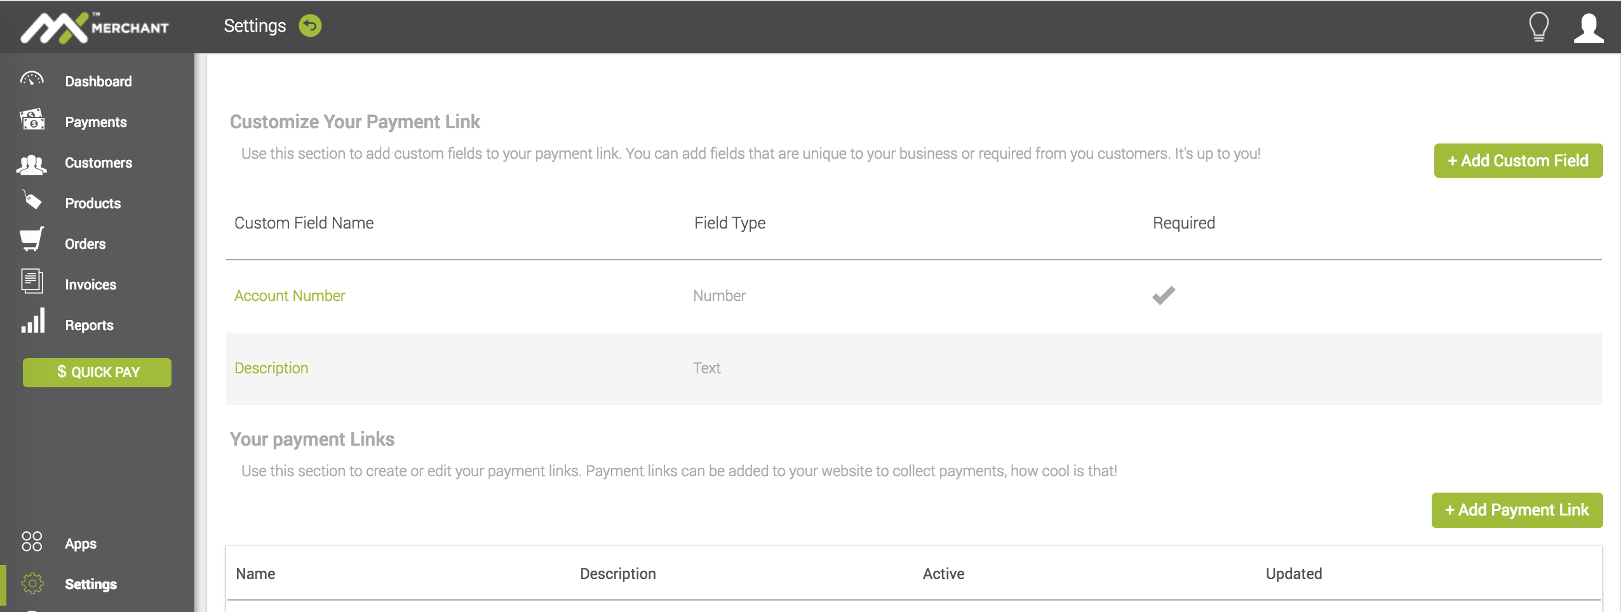Open the Customers menu item
This screenshot has height=612, width=1621.
(98, 163)
